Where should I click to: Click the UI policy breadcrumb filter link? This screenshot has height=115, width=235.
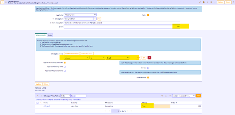58,100
